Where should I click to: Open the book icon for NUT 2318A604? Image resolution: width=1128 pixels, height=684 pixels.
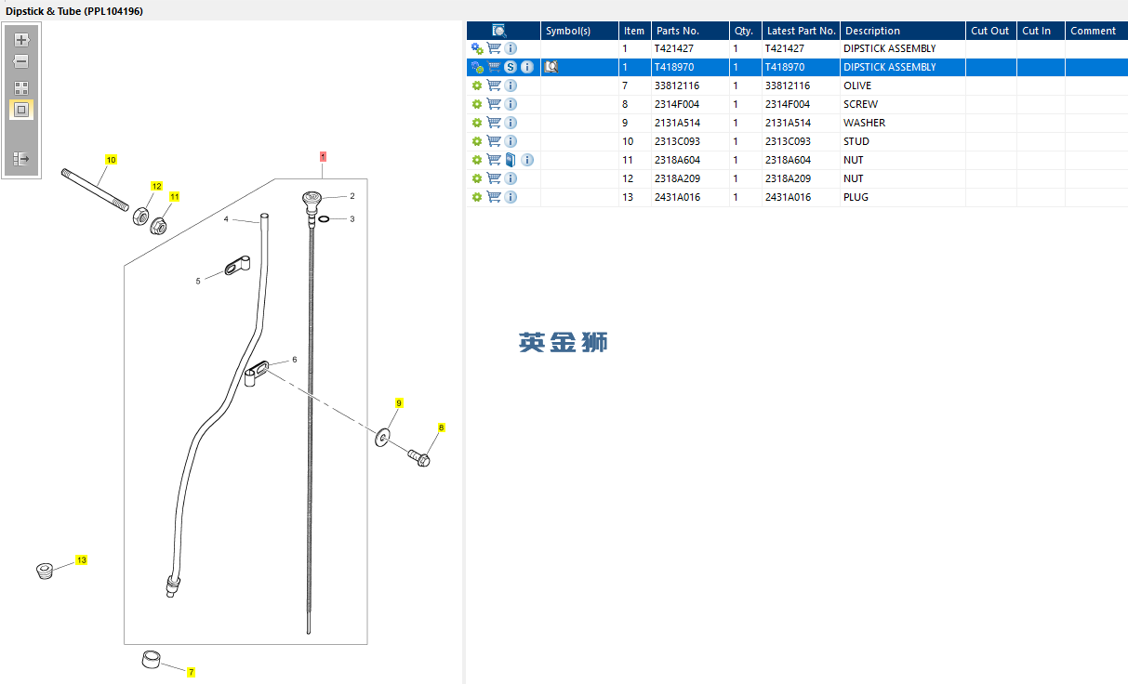pos(511,160)
